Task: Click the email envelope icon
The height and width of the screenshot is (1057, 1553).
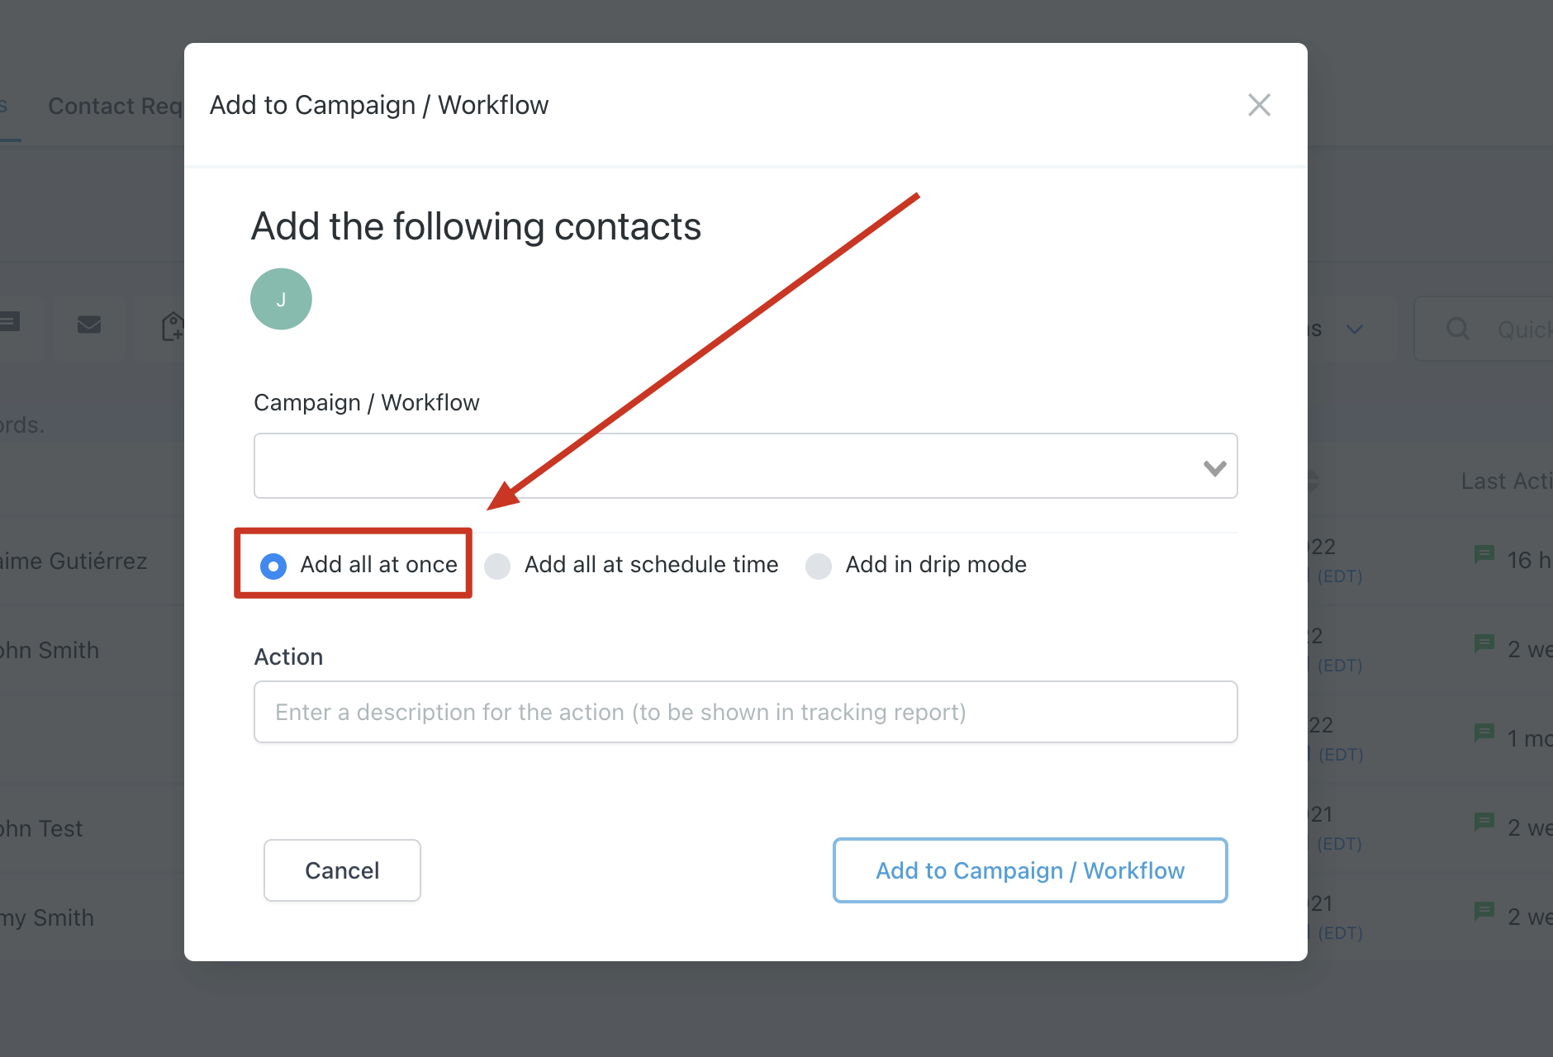Action: pos(89,325)
